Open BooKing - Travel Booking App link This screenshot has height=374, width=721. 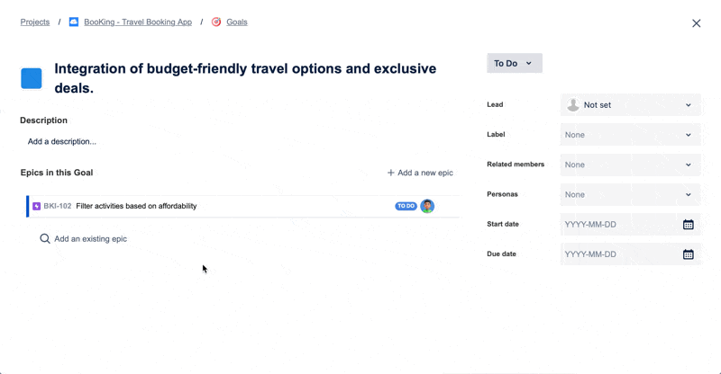point(138,22)
